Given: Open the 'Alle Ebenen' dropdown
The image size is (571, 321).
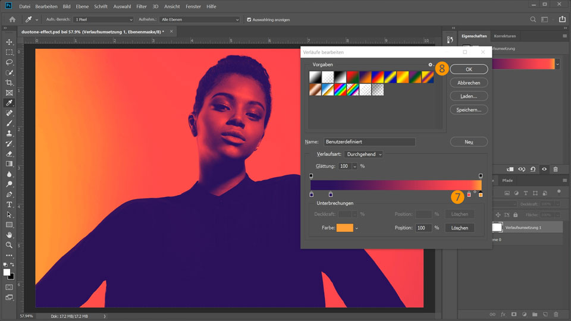Looking at the screenshot, I should tap(199, 20).
